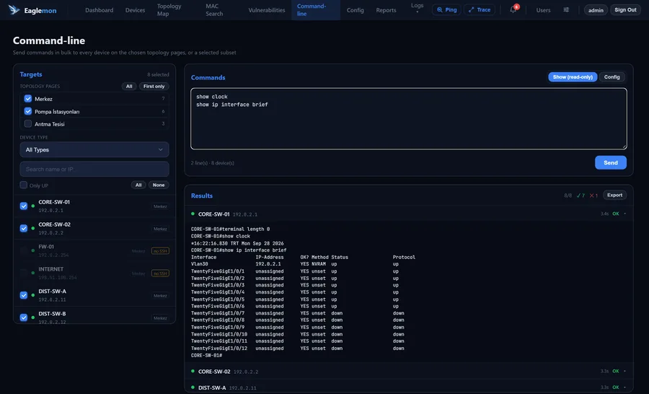
Task: Open the Topology Map page
Action: 169,10
